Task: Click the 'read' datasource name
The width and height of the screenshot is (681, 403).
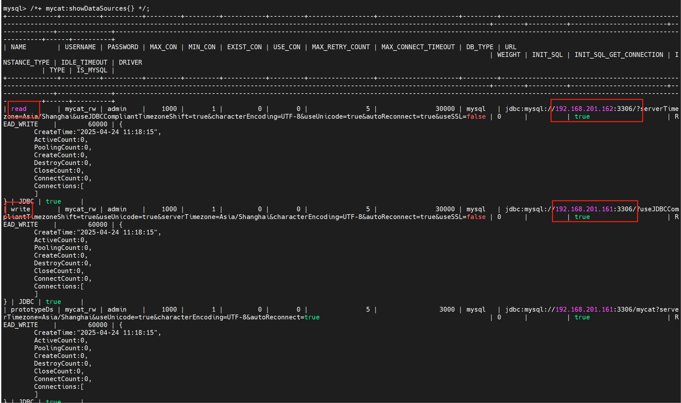Action: tap(19, 109)
